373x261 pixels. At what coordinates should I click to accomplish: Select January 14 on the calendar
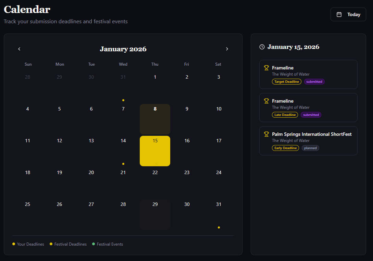point(123,151)
